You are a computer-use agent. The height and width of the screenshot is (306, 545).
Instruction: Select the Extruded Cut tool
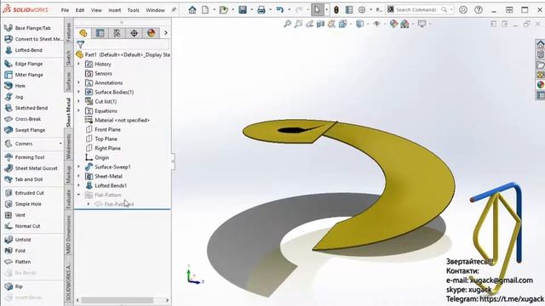(x=25, y=193)
